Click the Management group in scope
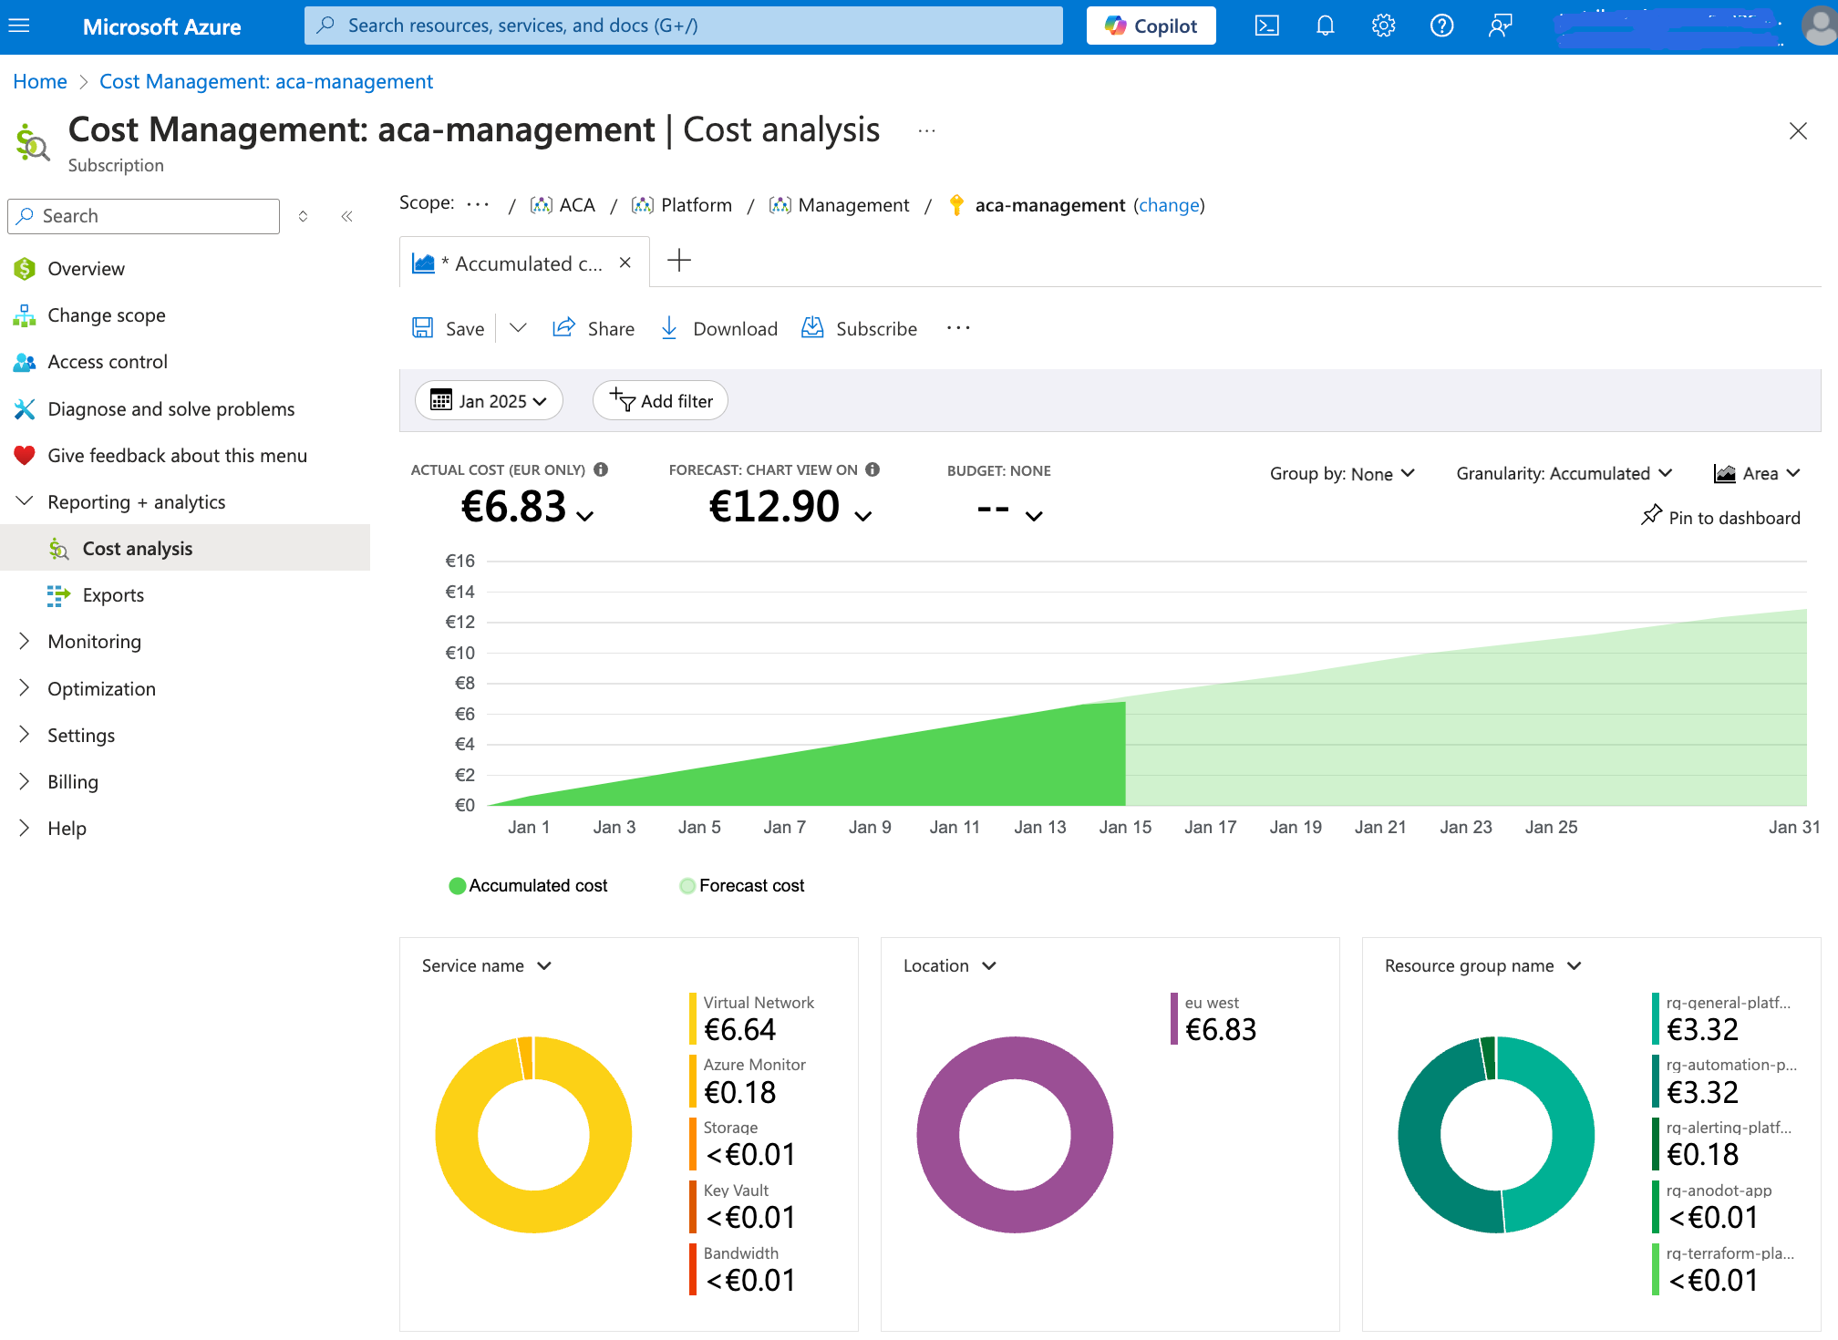The width and height of the screenshot is (1838, 1340). coord(839,205)
